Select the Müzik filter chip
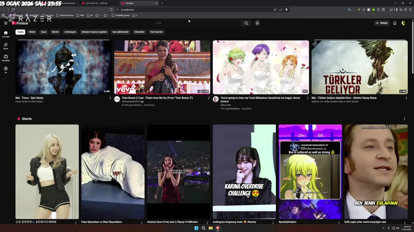The image size is (414, 232). tap(32, 32)
